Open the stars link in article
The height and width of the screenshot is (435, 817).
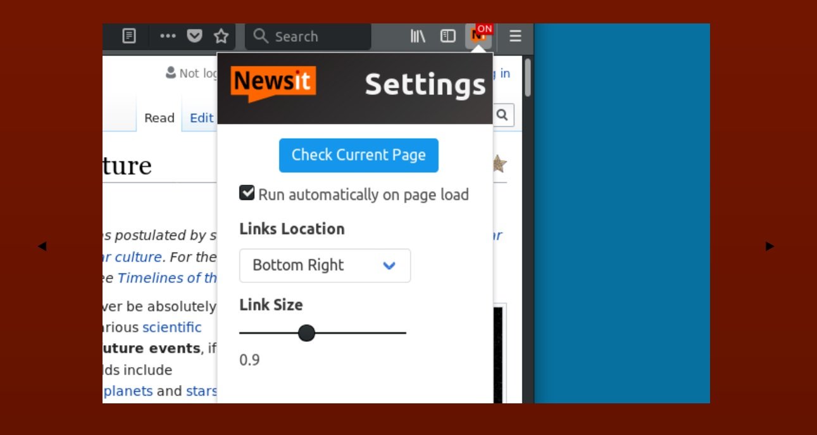pos(201,391)
